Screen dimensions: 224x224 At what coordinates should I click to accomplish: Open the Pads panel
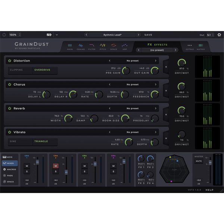10,175
